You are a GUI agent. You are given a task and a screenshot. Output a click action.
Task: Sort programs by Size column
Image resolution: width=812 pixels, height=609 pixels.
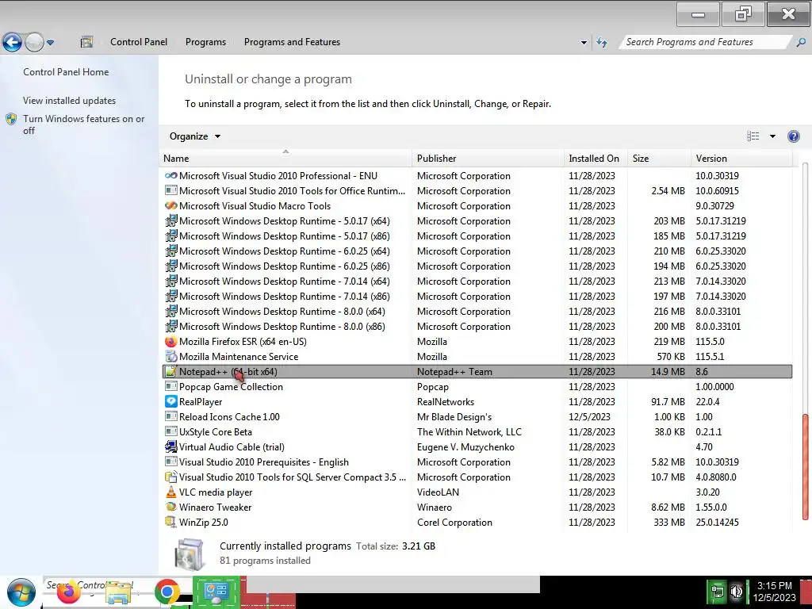659,159
